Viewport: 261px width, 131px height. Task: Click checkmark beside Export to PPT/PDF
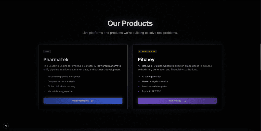coord(139,91)
